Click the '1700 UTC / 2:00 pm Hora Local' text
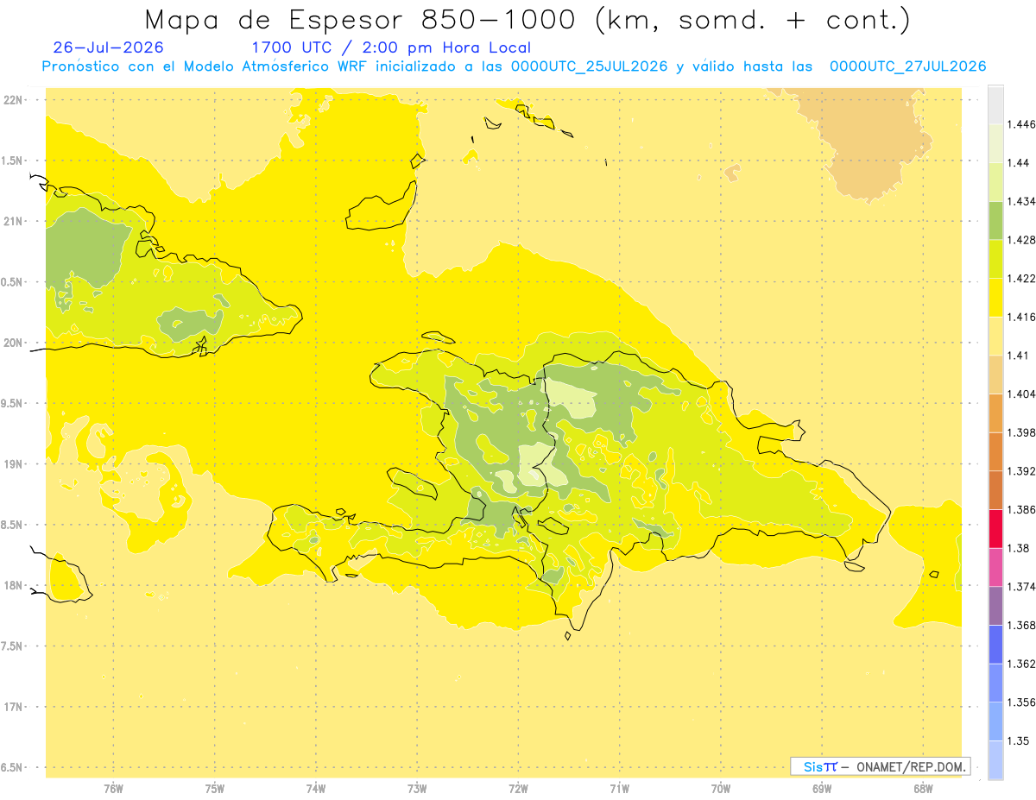This screenshot has width=1036, height=800. click(391, 47)
